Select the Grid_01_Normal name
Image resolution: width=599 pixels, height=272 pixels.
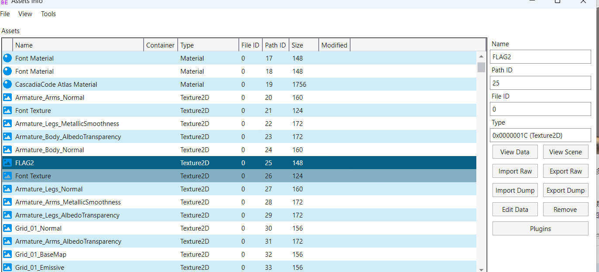38,228
